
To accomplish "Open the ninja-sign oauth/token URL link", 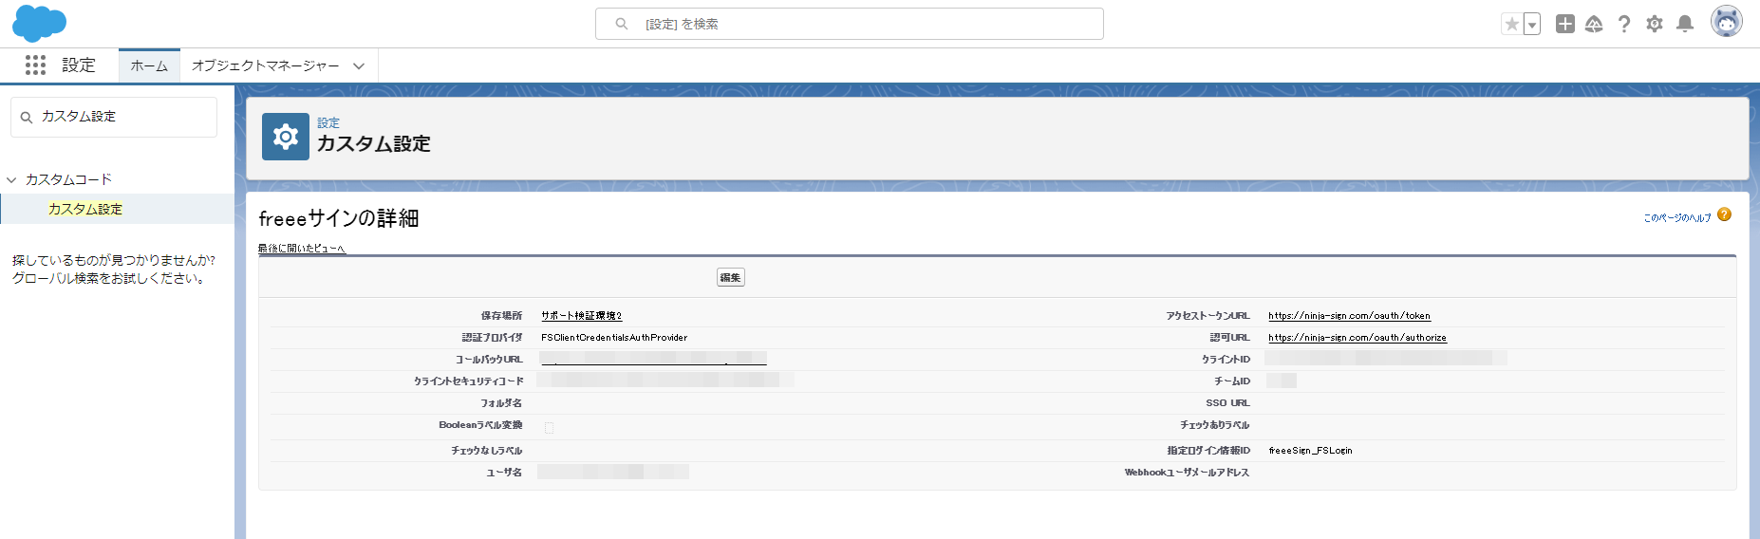I will pos(1349,316).
